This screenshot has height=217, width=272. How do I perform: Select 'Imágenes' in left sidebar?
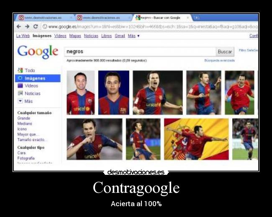click(x=38, y=78)
